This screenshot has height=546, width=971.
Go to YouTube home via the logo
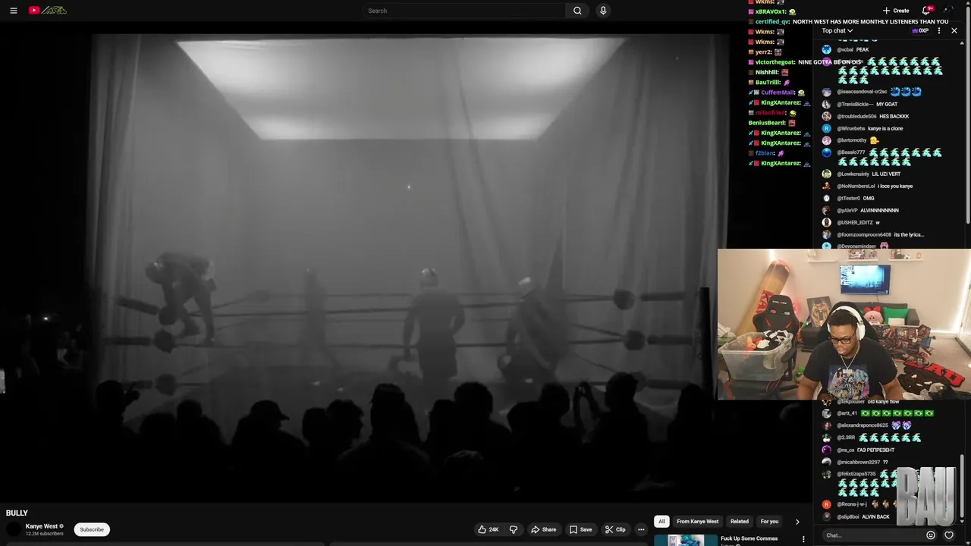coord(48,11)
